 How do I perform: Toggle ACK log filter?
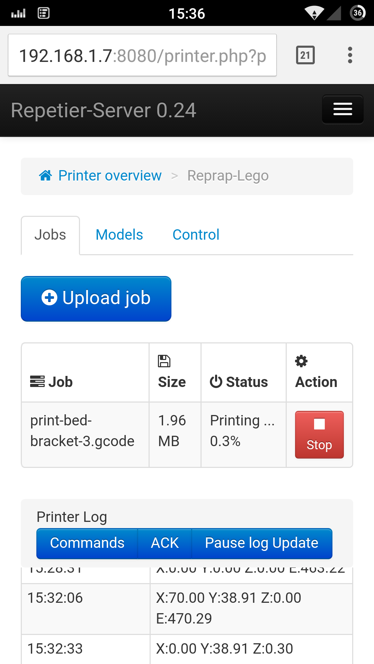164,543
